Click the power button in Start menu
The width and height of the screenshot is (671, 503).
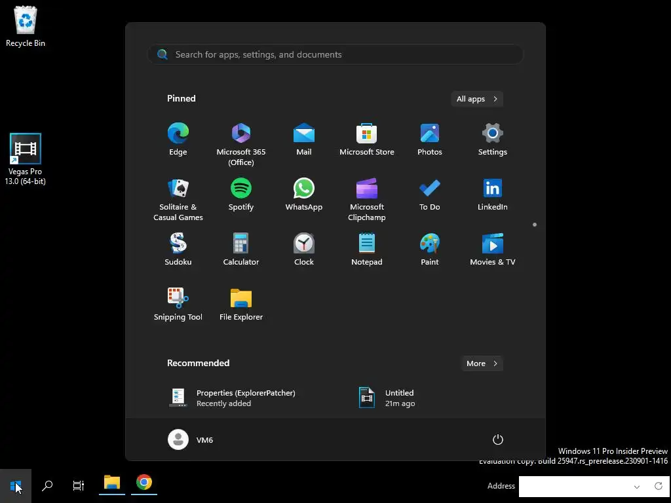pyautogui.click(x=498, y=439)
